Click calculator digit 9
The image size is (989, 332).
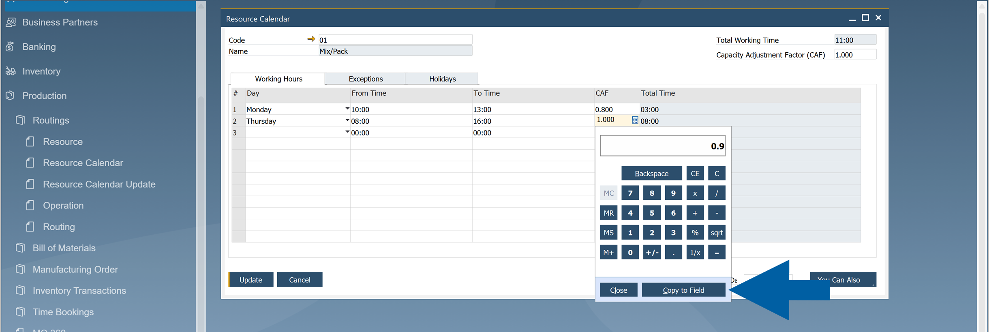pyautogui.click(x=673, y=193)
